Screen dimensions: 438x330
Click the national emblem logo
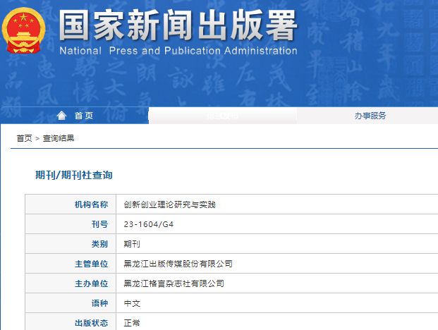[23, 32]
